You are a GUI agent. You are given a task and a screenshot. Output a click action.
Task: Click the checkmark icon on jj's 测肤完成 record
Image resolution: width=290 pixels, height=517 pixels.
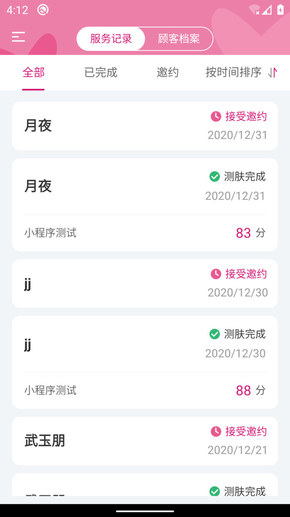pyautogui.click(x=214, y=334)
